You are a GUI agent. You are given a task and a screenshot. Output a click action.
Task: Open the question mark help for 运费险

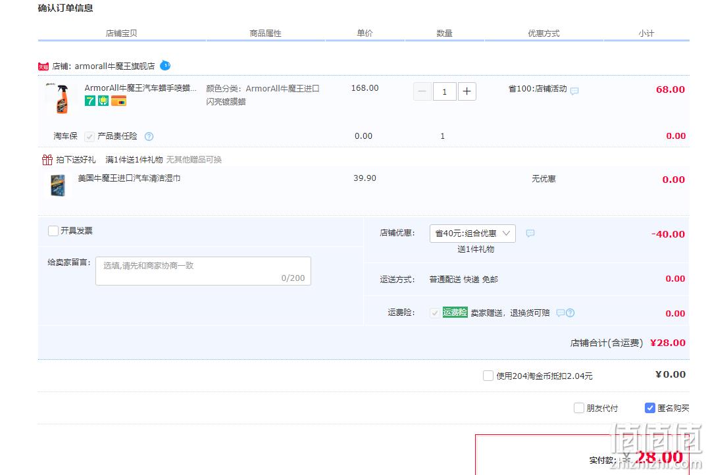[x=570, y=313]
